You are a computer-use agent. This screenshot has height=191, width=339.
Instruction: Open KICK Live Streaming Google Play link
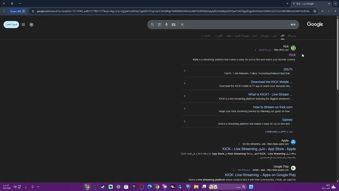tap(260, 175)
